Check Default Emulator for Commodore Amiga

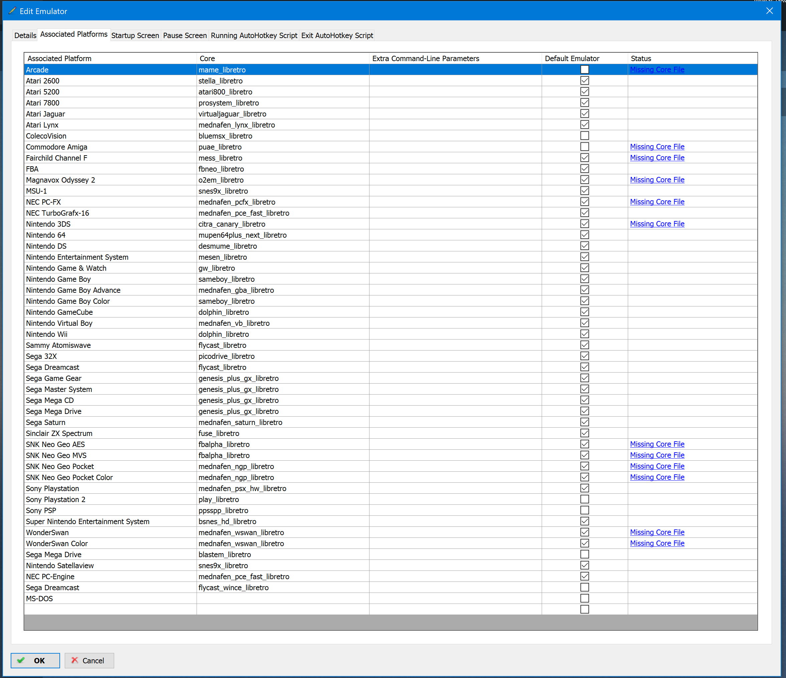coord(584,147)
